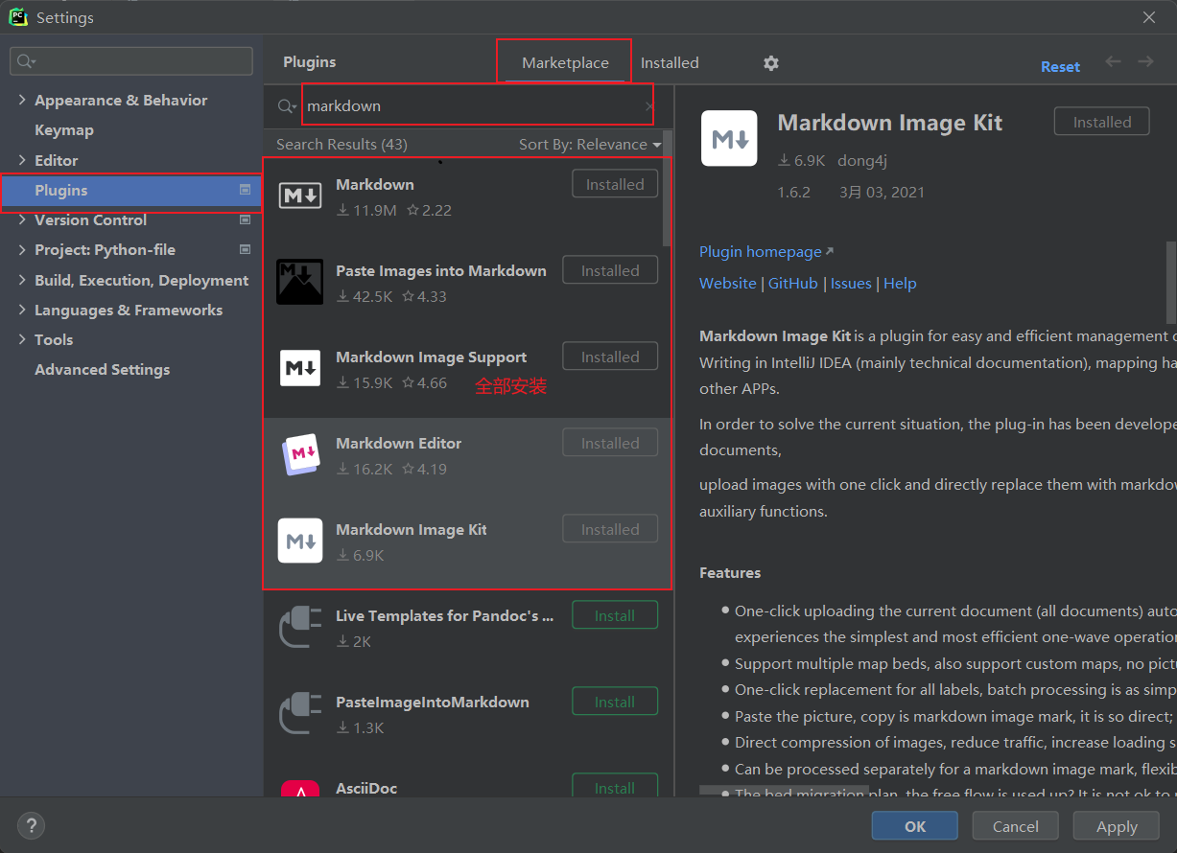Install the PasteImageIntoMarkdown plugin
1177x853 pixels.
[x=614, y=702]
